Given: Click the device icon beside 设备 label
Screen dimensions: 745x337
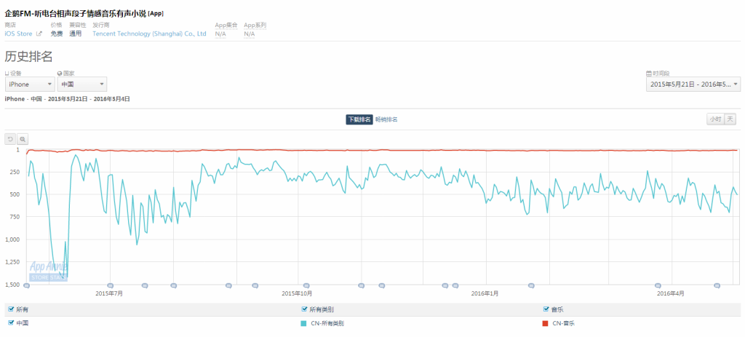Looking at the screenshot, I should click(x=7, y=74).
